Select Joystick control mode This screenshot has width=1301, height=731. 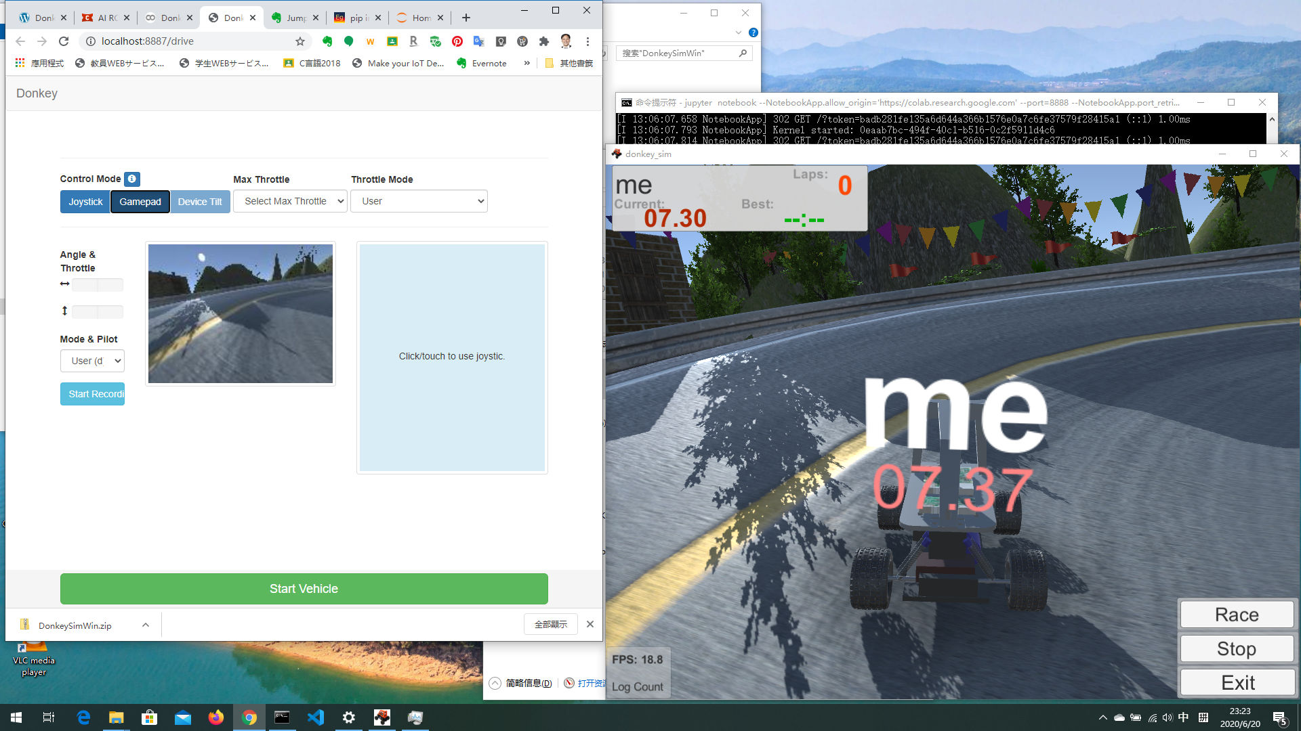click(85, 202)
